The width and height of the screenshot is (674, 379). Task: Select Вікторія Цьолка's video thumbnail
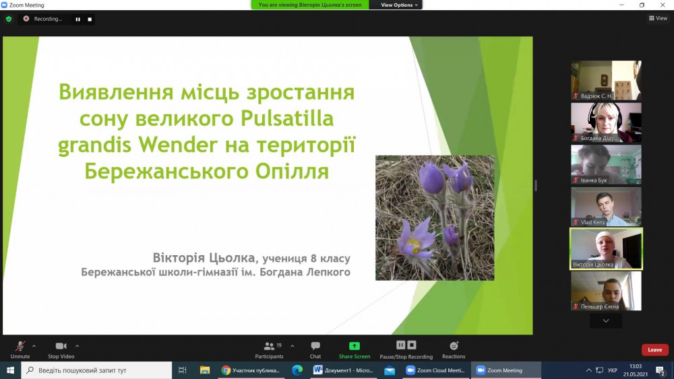pyautogui.click(x=606, y=248)
